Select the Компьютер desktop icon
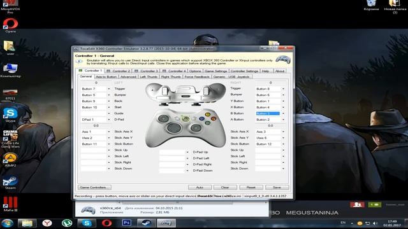The image size is (408, 229). click(10, 71)
